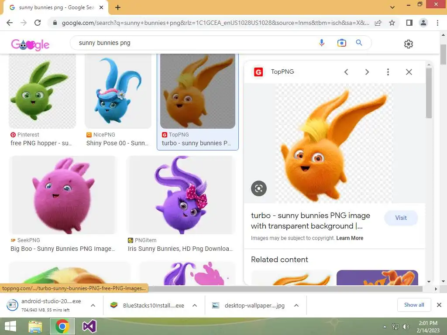The height and width of the screenshot is (335, 447).
Task: Expand android-studio download options
Action: (x=93, y=305)
